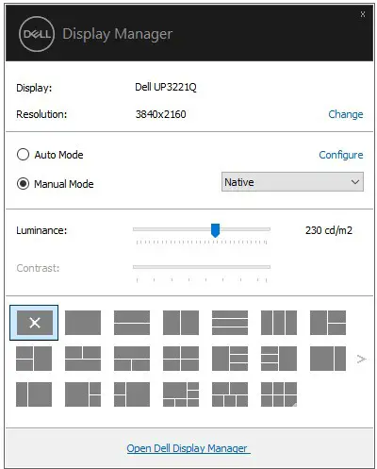Select Manual Mode radio button
This screenshot has height=469, width=377.
pyautogui.click(x=23, y=184)
